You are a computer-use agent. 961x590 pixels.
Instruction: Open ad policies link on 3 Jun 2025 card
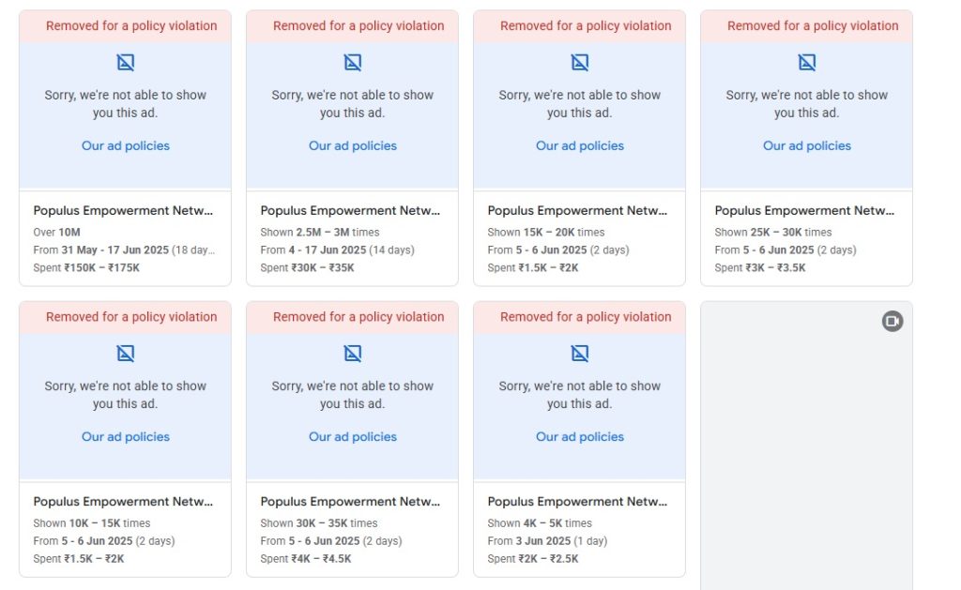(x=580, y=436)
